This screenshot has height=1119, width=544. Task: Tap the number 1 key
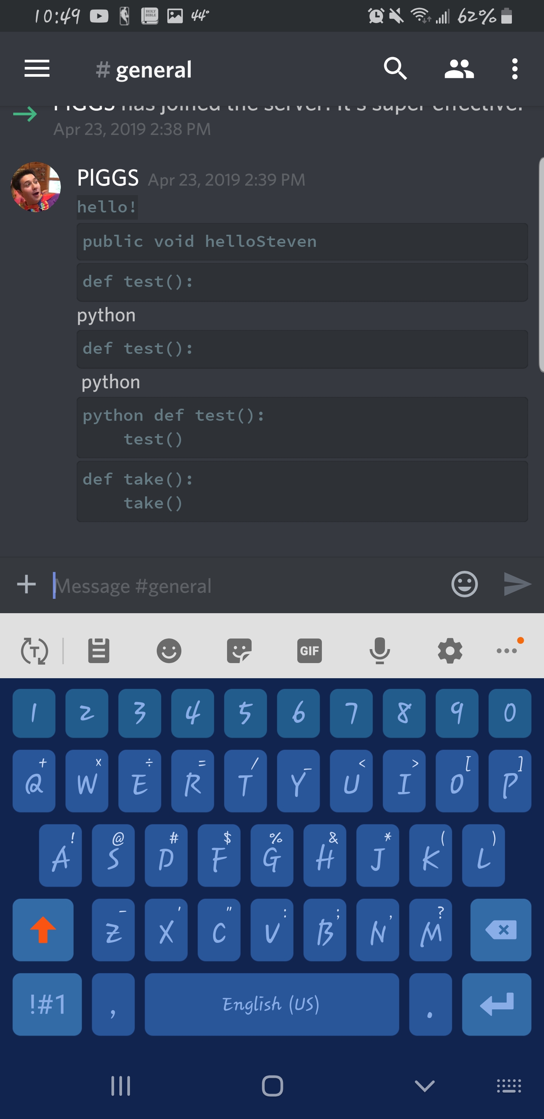[x=34, y=713]
